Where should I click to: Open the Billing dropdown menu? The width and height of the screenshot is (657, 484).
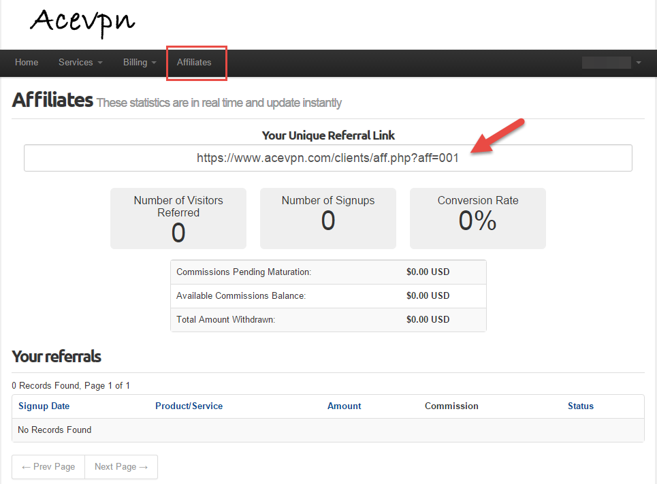tap(140, 63)
